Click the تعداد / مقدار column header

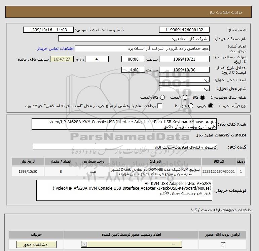(61, 161)
